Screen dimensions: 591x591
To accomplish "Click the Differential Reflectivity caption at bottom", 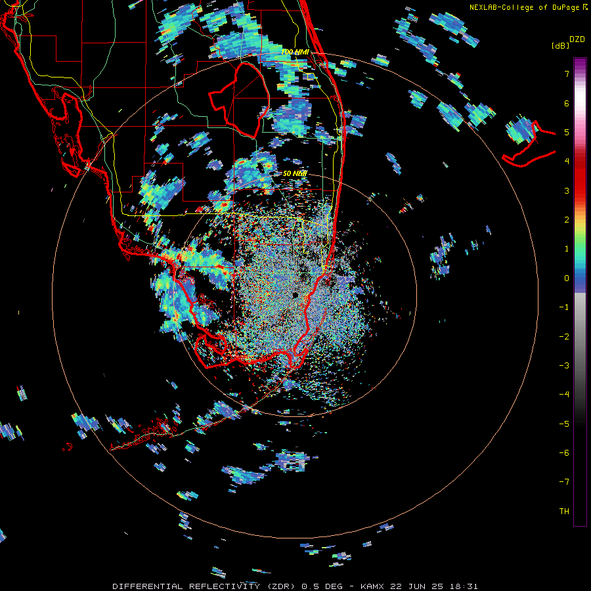I will coord(295,586).
